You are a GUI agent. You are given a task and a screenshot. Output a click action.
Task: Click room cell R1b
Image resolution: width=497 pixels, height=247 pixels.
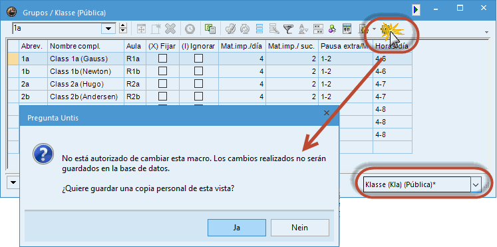tap(135, 71)
